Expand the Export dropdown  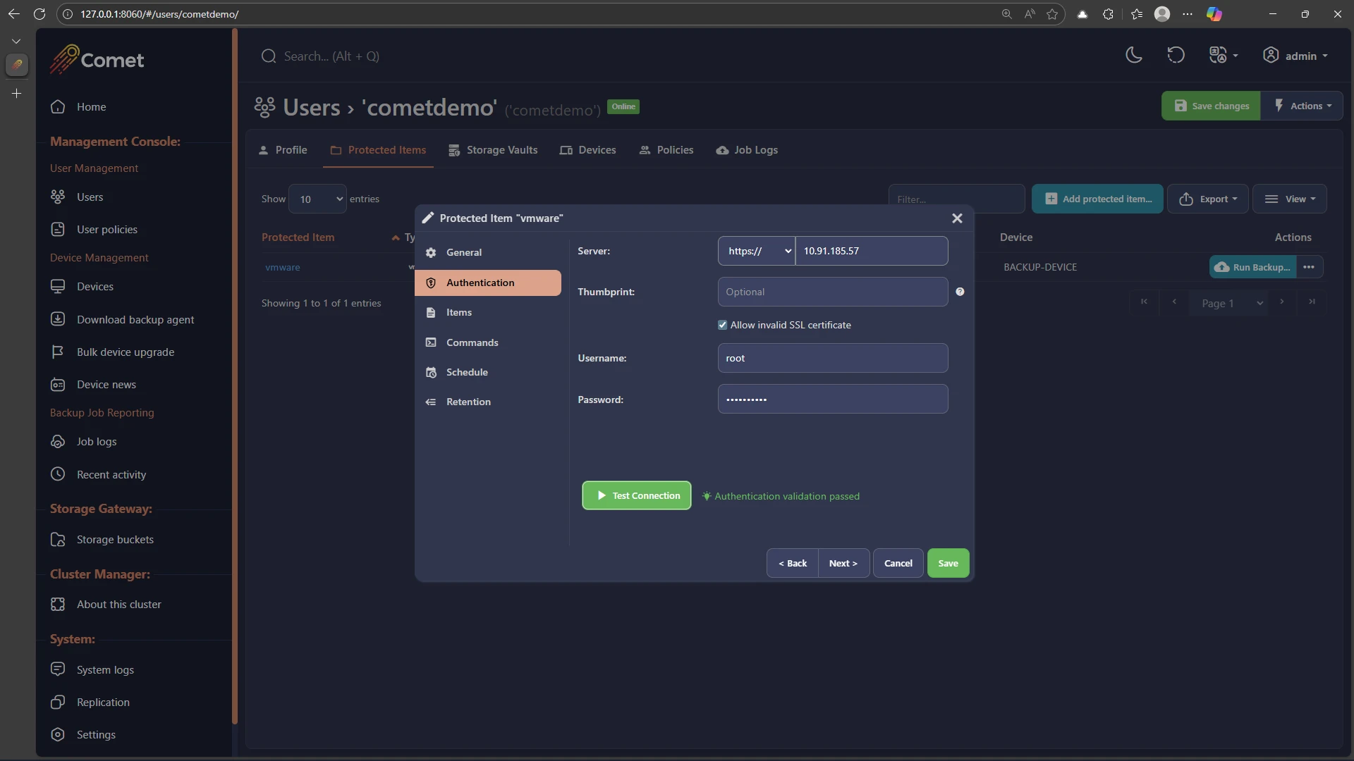pyautogui.click(x=1208, y=199)
